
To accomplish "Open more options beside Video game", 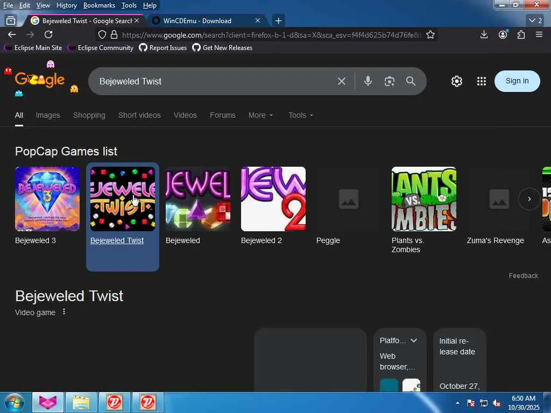I will click(64, 311).
